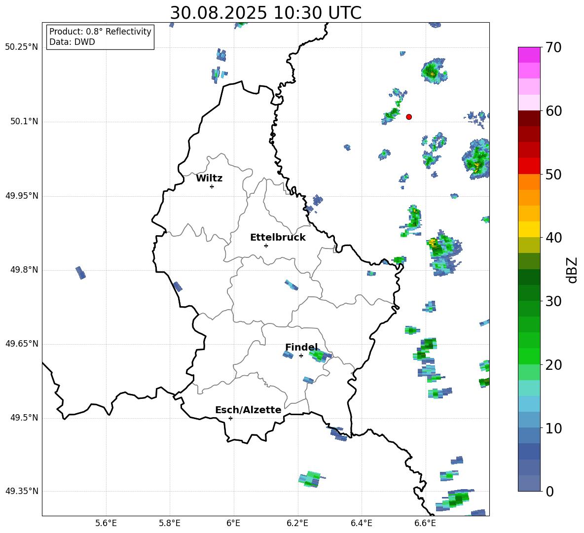Click the Esch/Alzette station cross marker
The image size is (584, 533).
click(230, 418)
